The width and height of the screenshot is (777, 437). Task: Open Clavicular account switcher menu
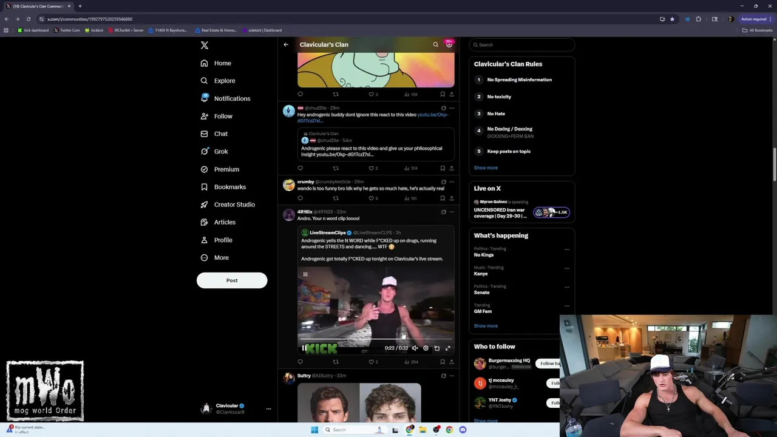click(268, 409)
